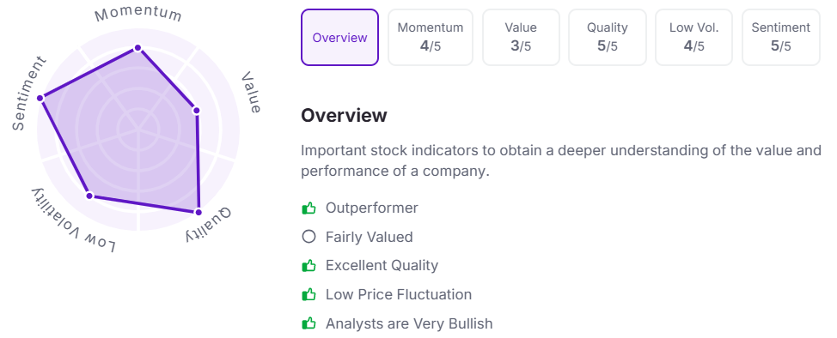Open the Sentiment 5/5 tab
The height and width of the screenshot is (338, 837).
781,38
